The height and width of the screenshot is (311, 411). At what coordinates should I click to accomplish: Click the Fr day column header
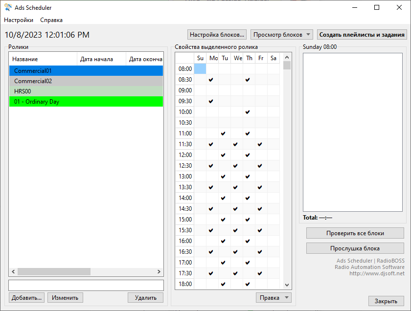(x=261, y=58)
